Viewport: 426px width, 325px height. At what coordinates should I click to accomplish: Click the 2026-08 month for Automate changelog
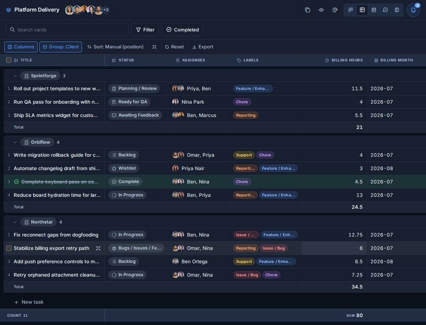click(382, 168)
